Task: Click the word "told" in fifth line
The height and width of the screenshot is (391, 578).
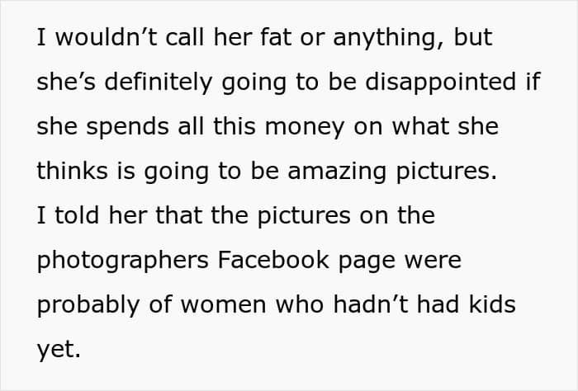Action: pyautogui.click(x=77, y=215)
